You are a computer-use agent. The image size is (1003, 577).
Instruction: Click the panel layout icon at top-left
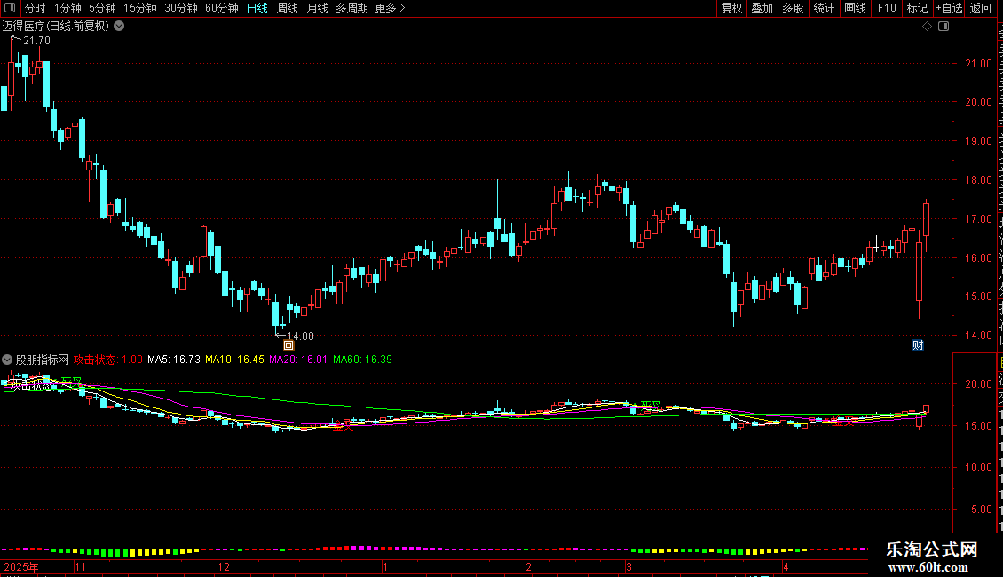(10, 8)
